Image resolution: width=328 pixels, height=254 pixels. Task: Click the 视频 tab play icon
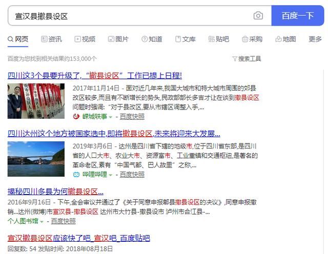tap(77, 39)
